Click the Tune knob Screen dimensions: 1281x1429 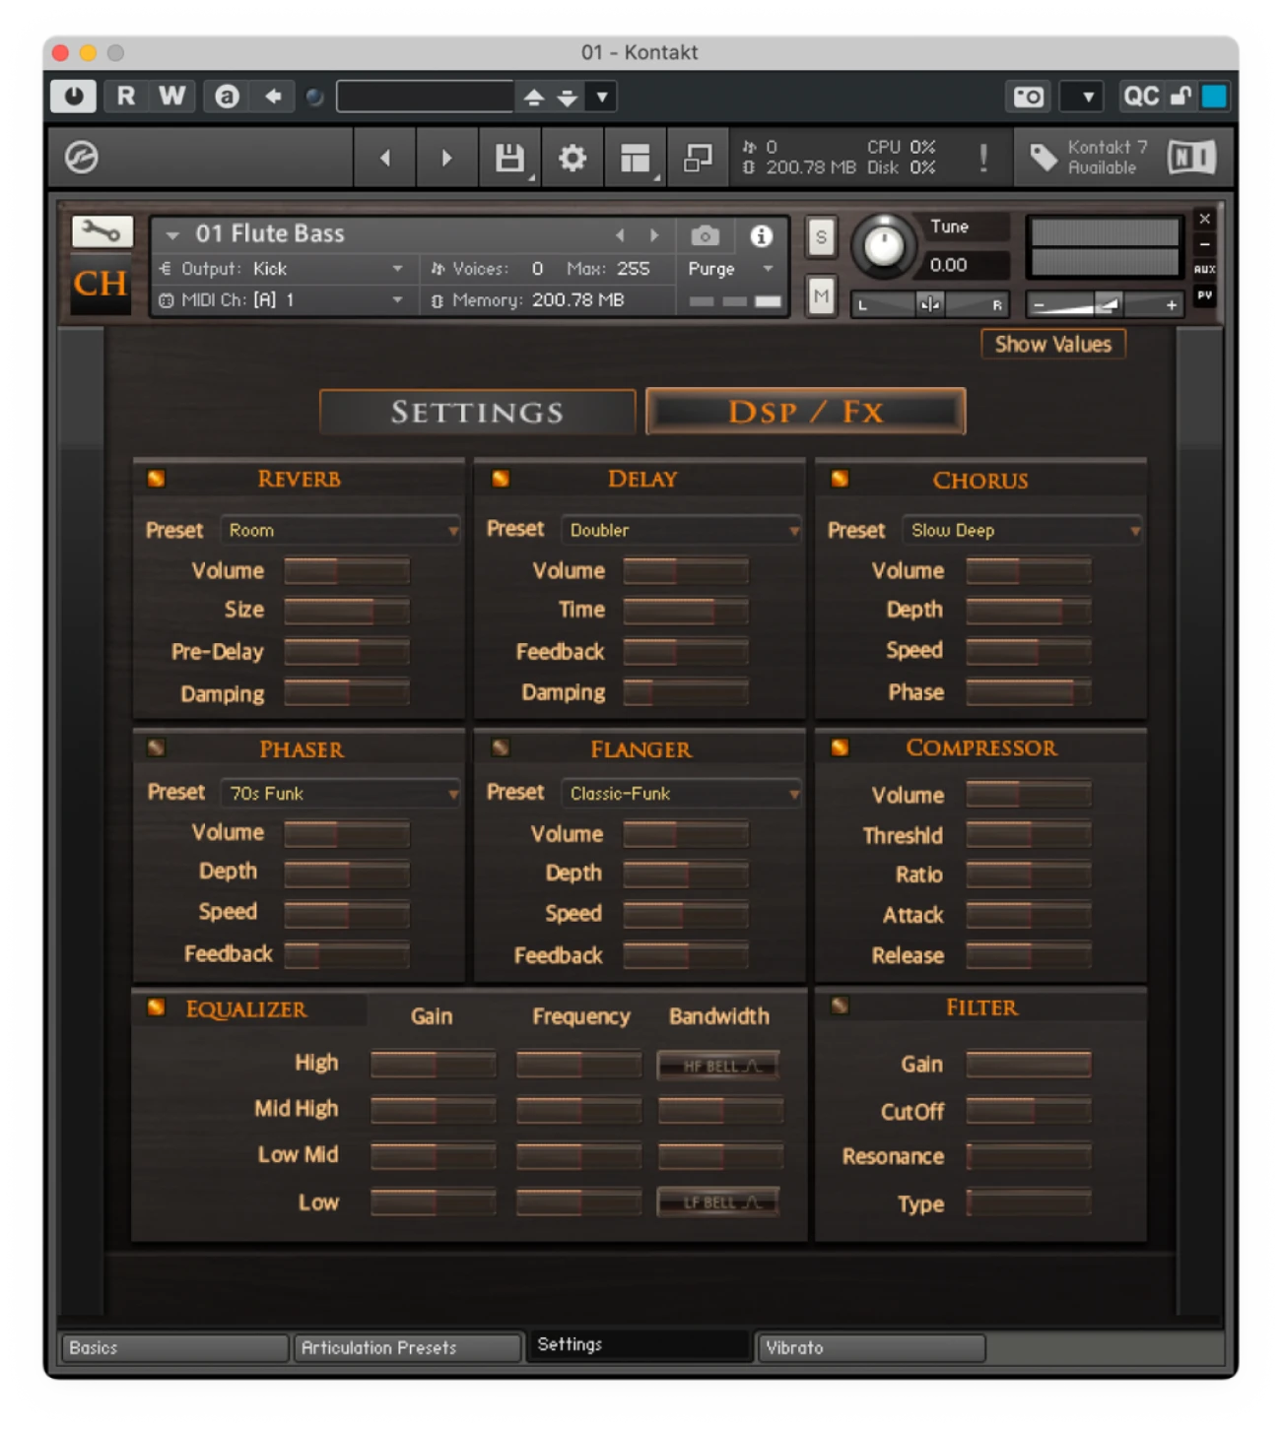[884, 245]
